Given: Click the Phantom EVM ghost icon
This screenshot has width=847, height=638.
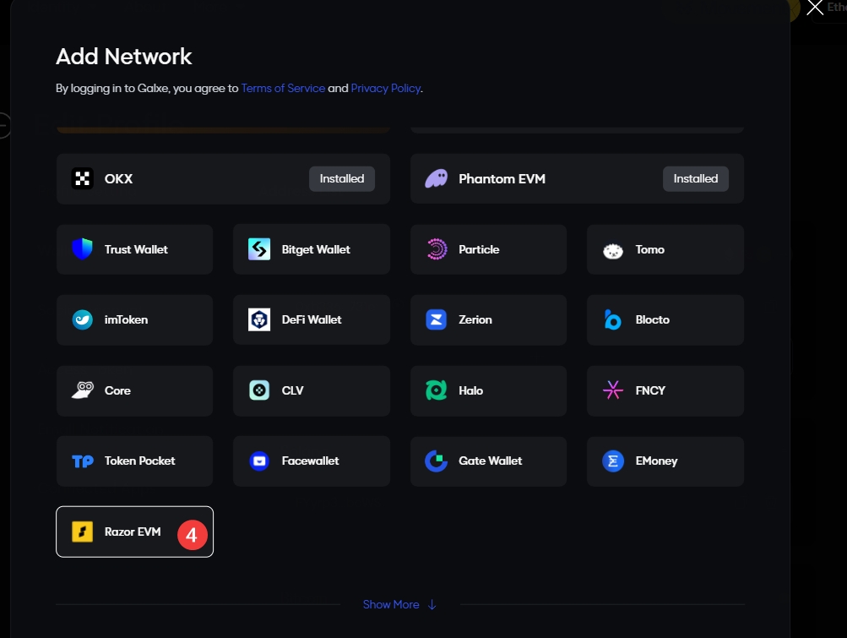Looking at the screenshot, I should pos(436,179).
